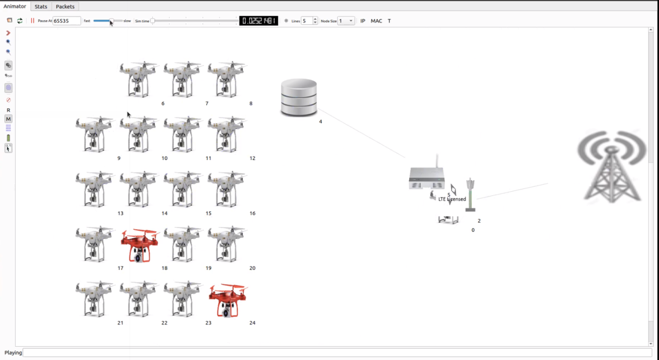Pause the animation playback
The height and width of the screenshot is (360, 659).
32,21
